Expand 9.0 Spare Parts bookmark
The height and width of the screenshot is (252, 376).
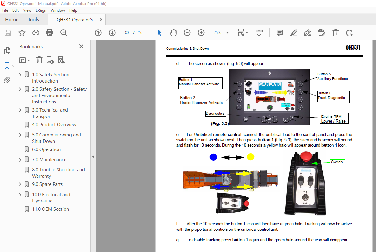tap(20, 184)
